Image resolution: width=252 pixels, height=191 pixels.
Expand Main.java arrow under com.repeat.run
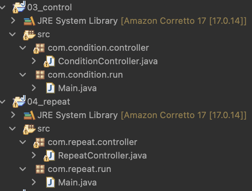(34, 183)
